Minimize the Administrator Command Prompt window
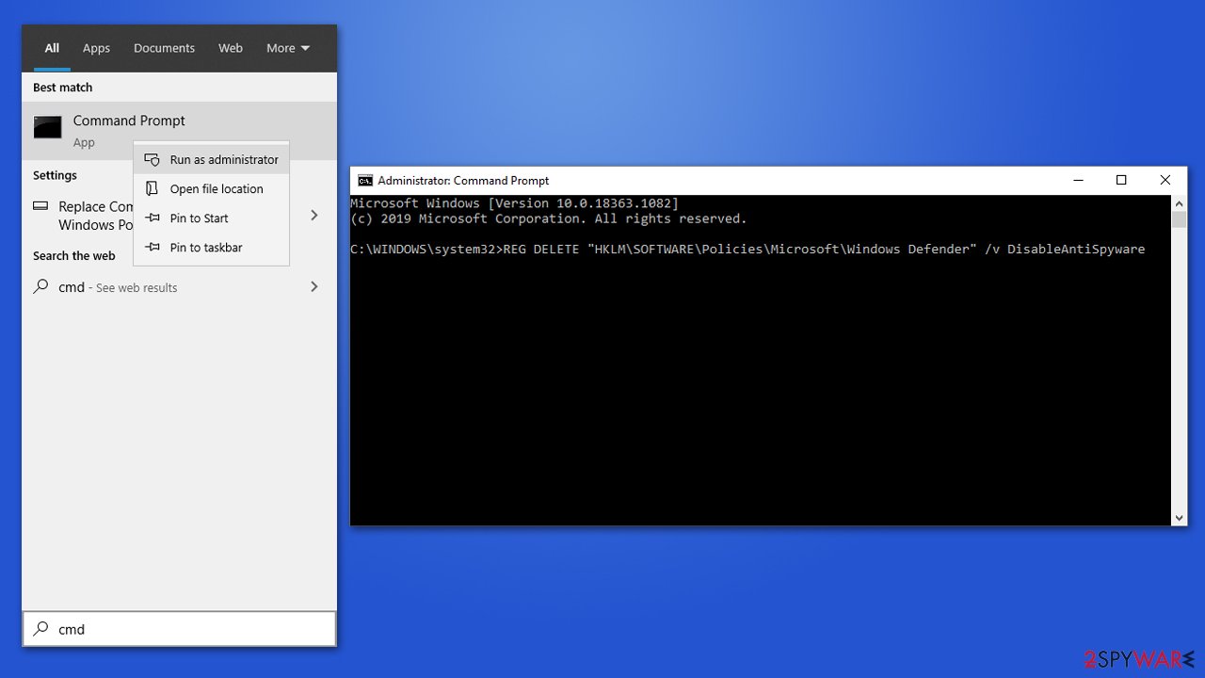The height and width of the screenshot is (678, 1205). [1078, 181]
